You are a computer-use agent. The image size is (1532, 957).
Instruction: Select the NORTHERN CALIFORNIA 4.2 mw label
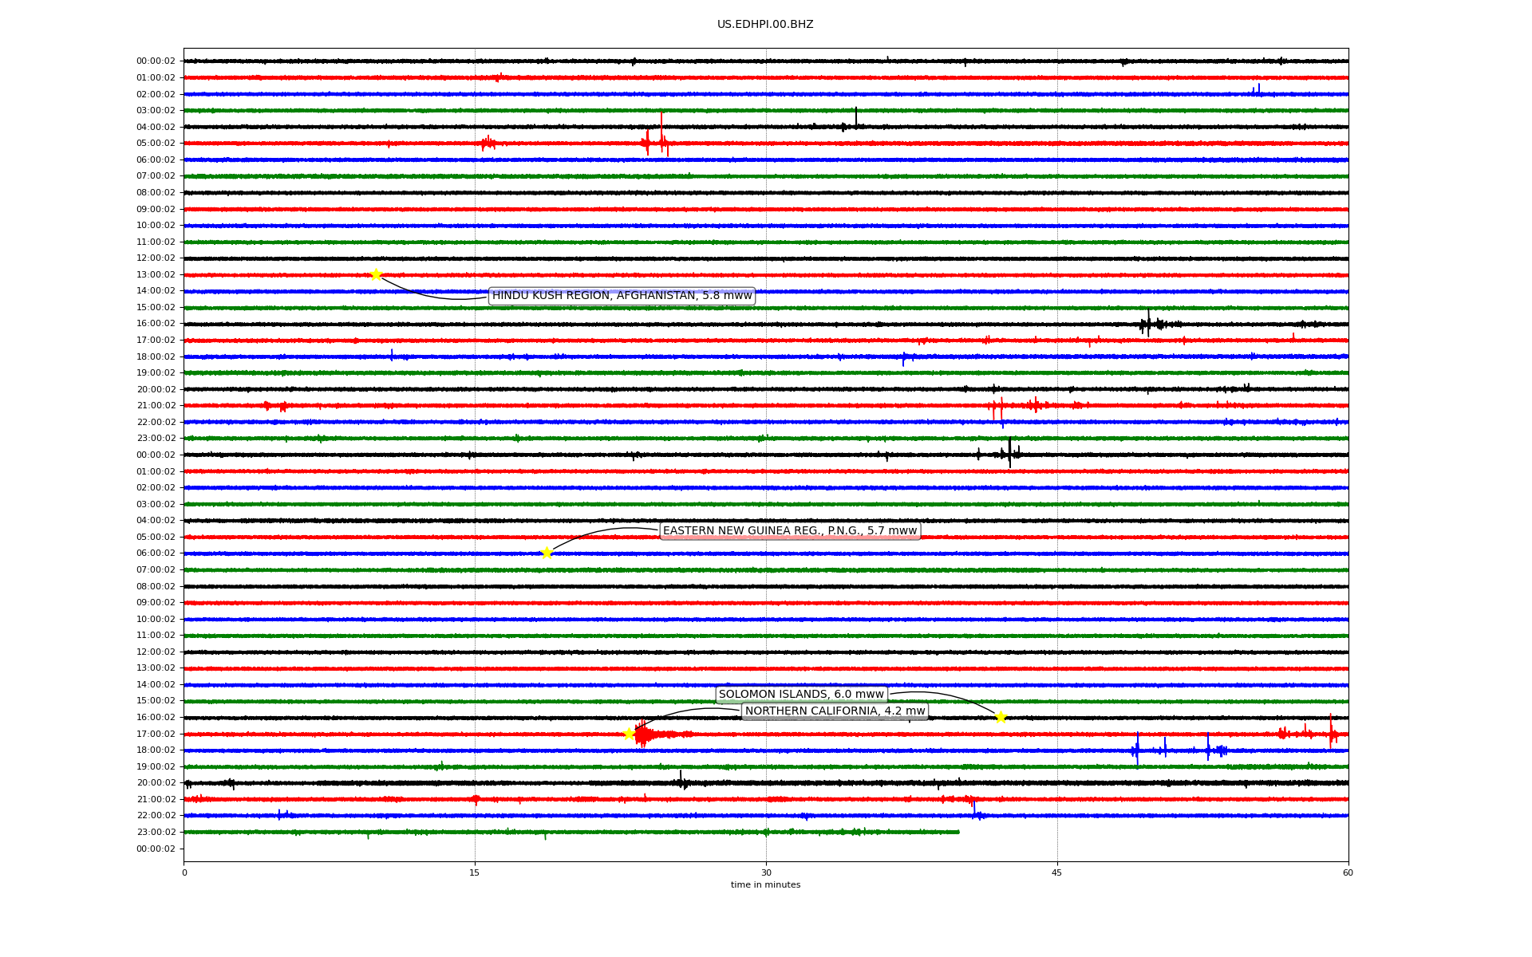tap(835, 711)
